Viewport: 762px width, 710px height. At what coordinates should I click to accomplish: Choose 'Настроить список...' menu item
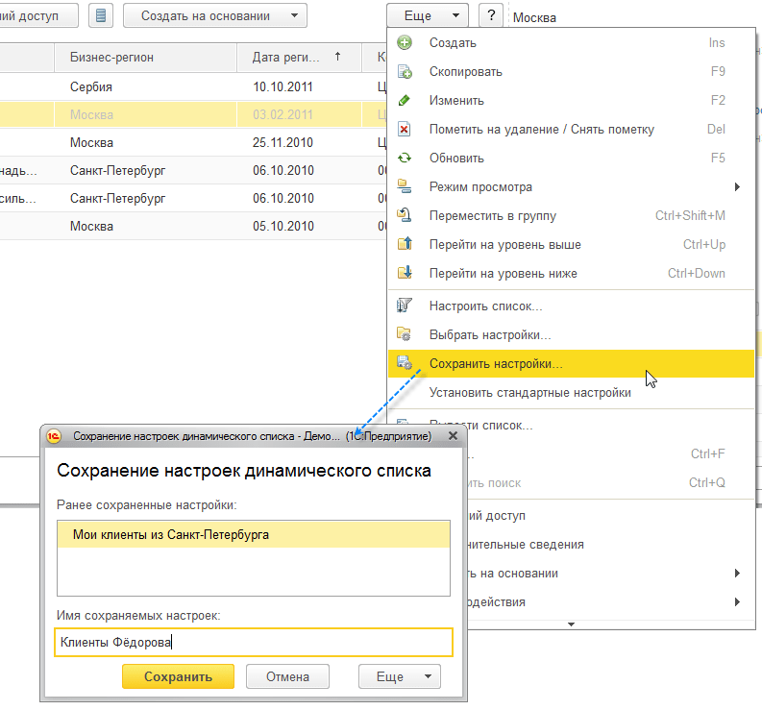coord(571,306)
